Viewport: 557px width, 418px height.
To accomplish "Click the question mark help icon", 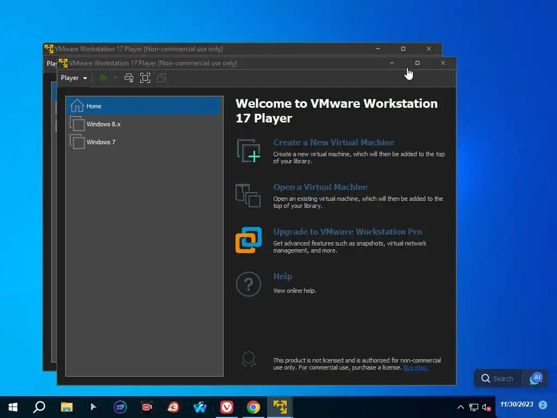I will point(249,284).
